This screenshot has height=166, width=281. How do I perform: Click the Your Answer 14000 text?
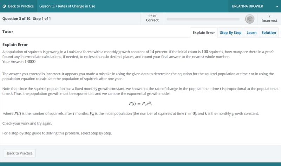point(19,62)
